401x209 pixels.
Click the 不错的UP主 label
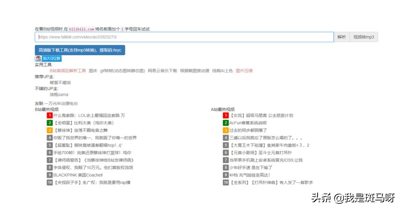[x=46, y=88]
